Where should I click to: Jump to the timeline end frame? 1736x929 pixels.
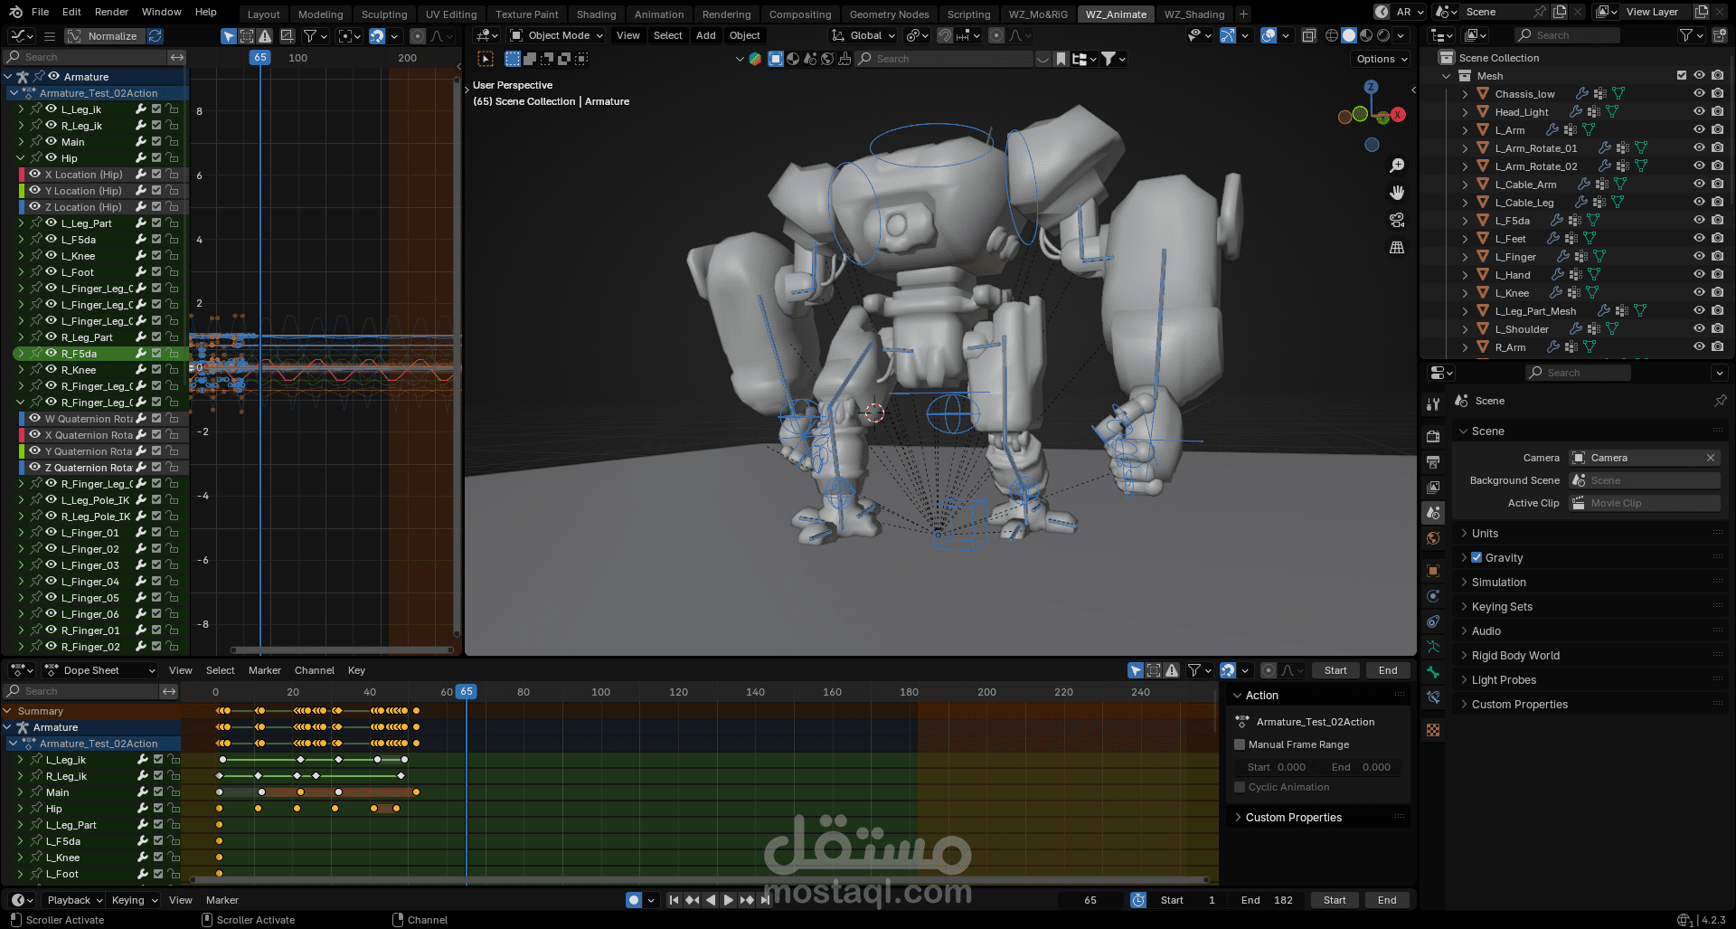point(766,900)
